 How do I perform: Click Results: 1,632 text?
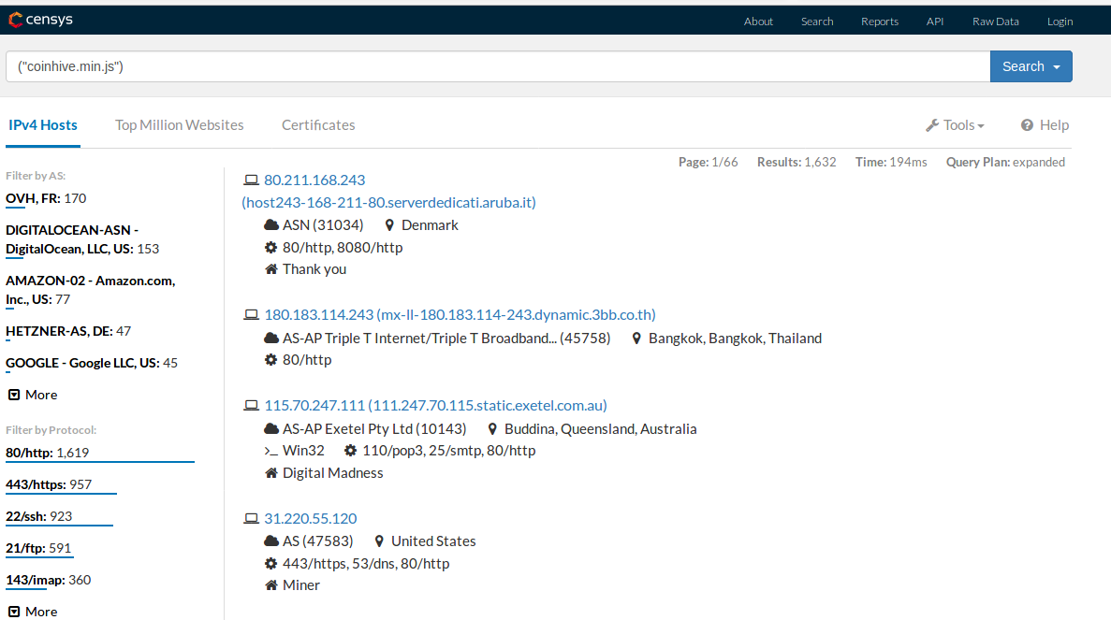(x=797, y=162)
